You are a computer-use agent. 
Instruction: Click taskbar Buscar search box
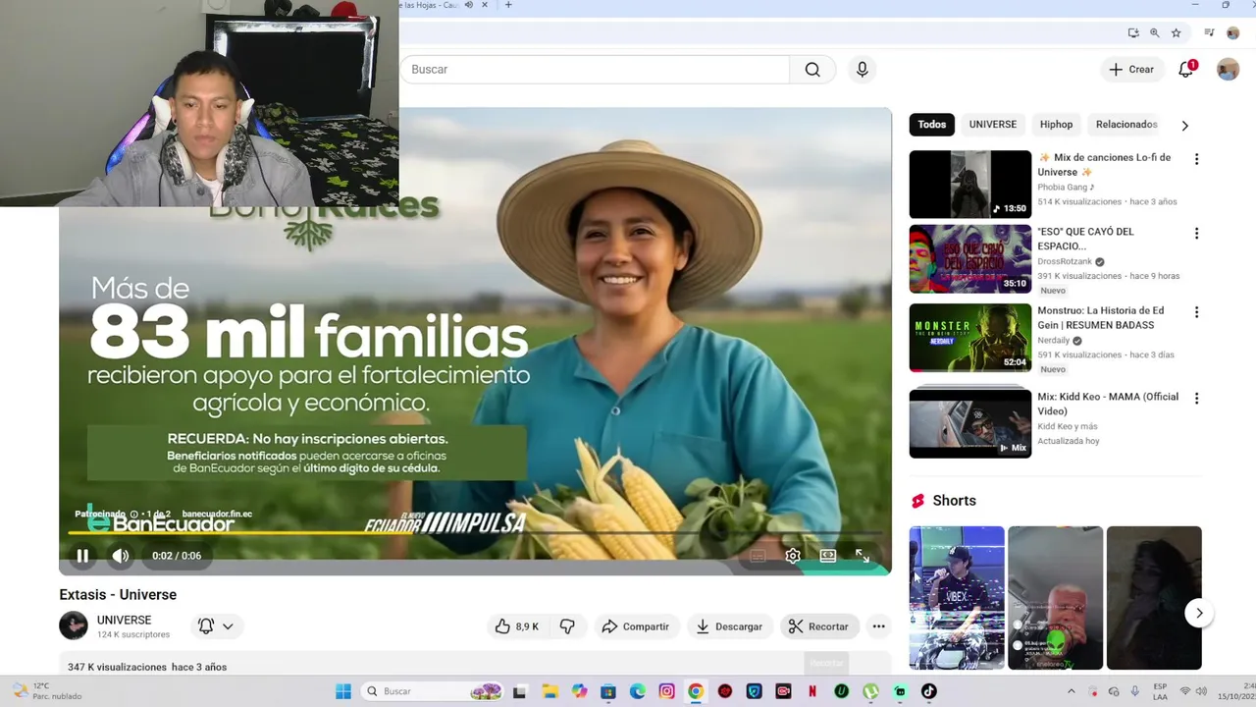click(434, 691)
